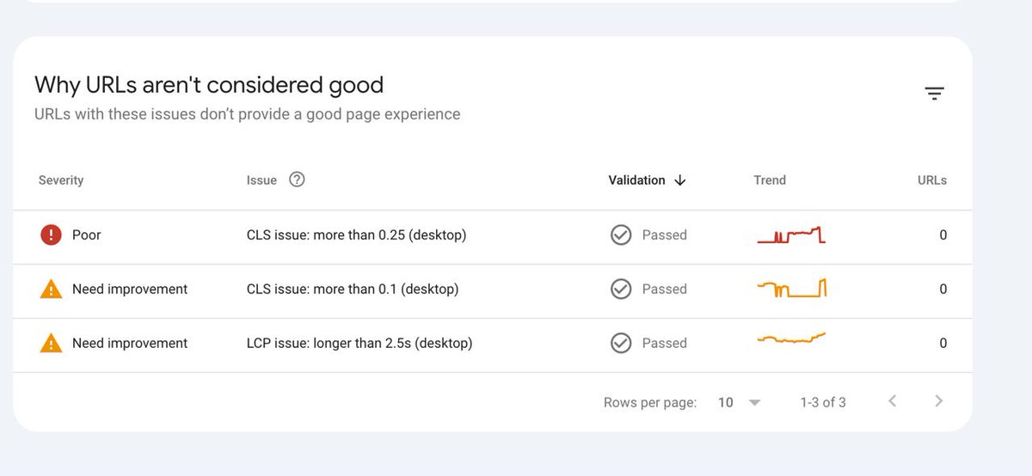Click Passed checkmark for CLS 0.25 row
The height and width of the screenshot is (476, 1032).
click(x=621, y=235)
